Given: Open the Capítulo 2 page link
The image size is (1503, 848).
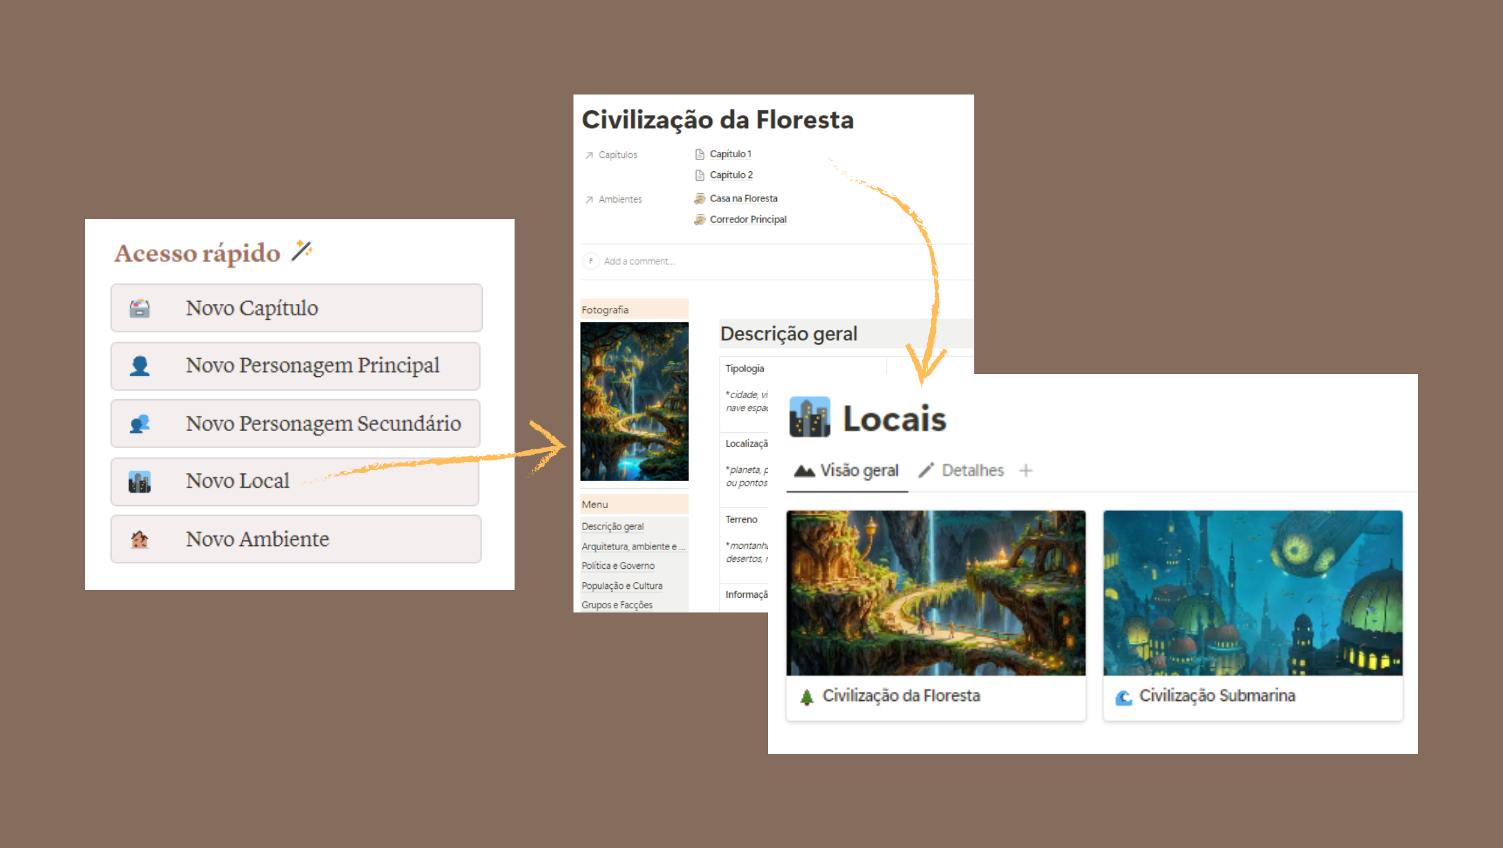Looking at the screenshot, I should click(730, 175).
